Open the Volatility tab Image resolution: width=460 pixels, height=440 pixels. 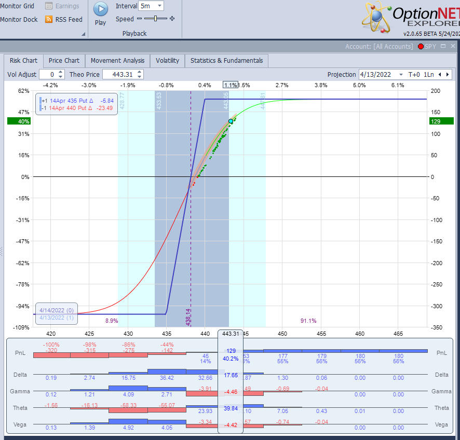(167, 60)
